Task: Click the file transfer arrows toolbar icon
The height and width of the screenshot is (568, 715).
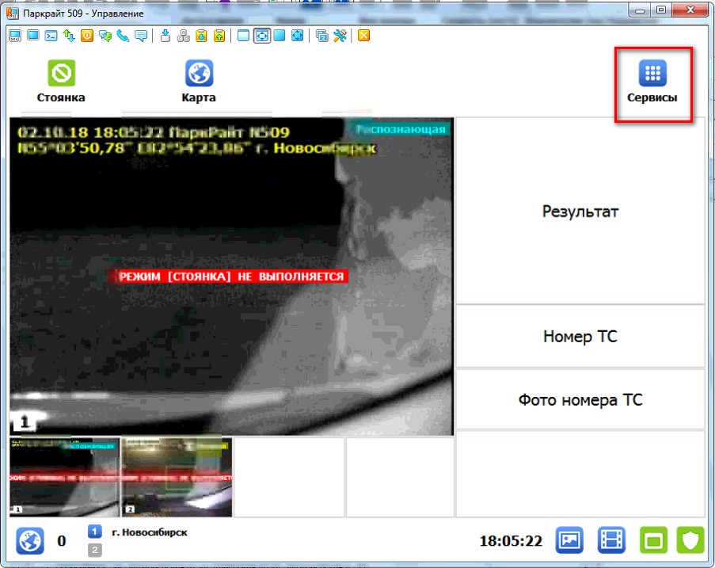Action: pyautogui.click(x=68, y=36)
